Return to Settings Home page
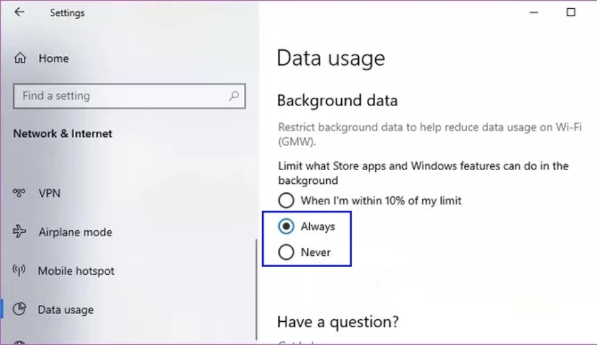Screen dimensions: 597x345 [53, 58]
